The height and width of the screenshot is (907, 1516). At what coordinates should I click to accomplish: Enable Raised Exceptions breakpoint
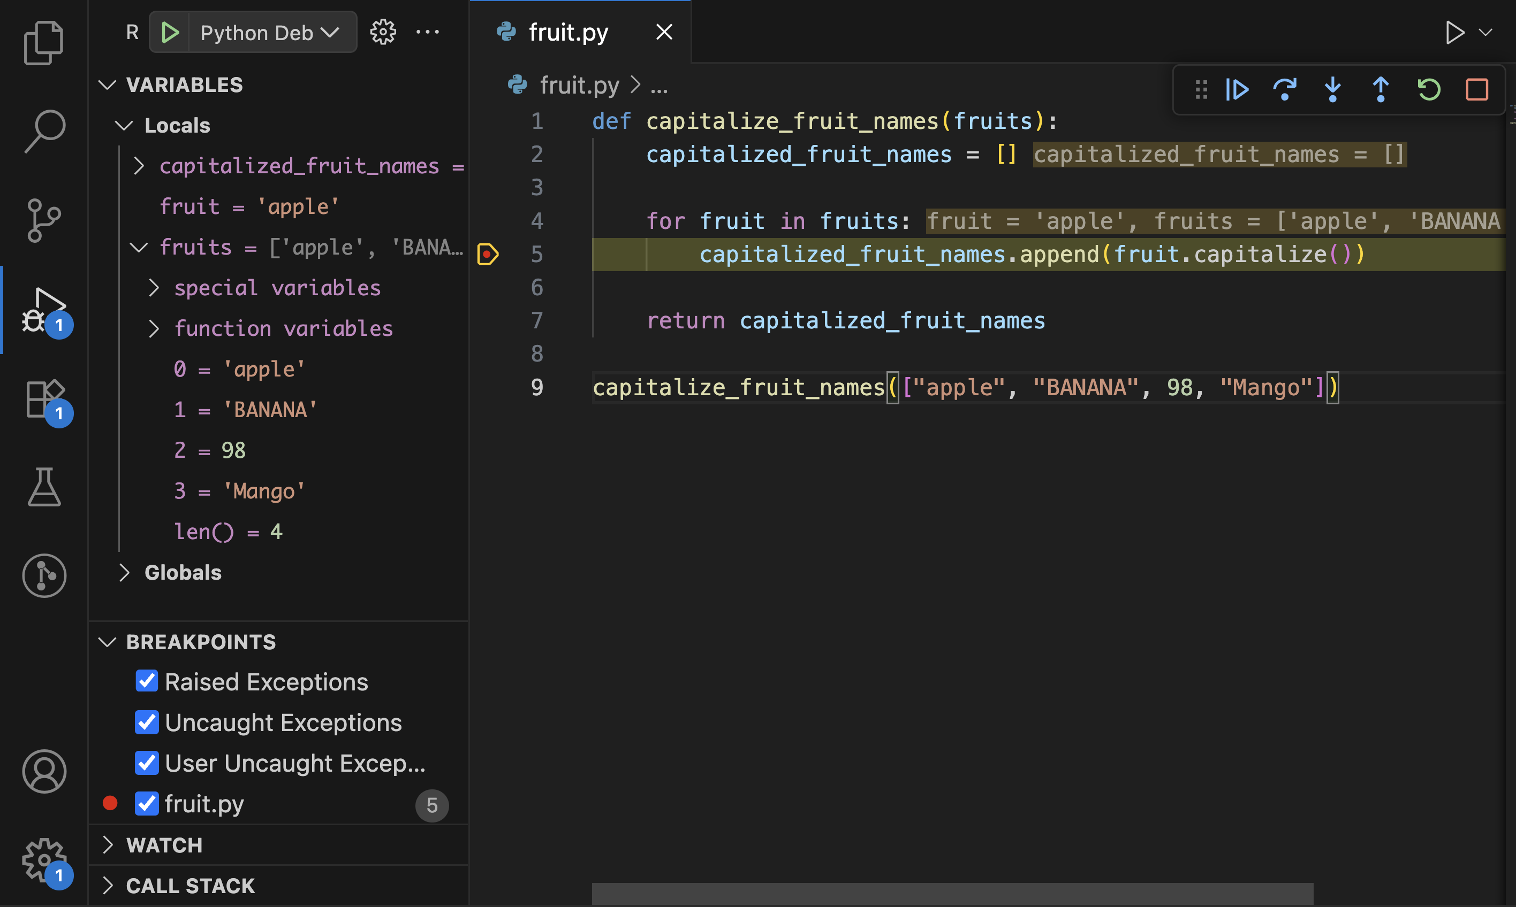point(146,681)
